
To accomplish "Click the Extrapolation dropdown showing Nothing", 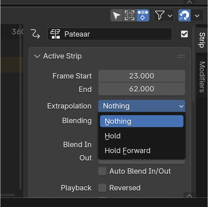I will [142, 106].
